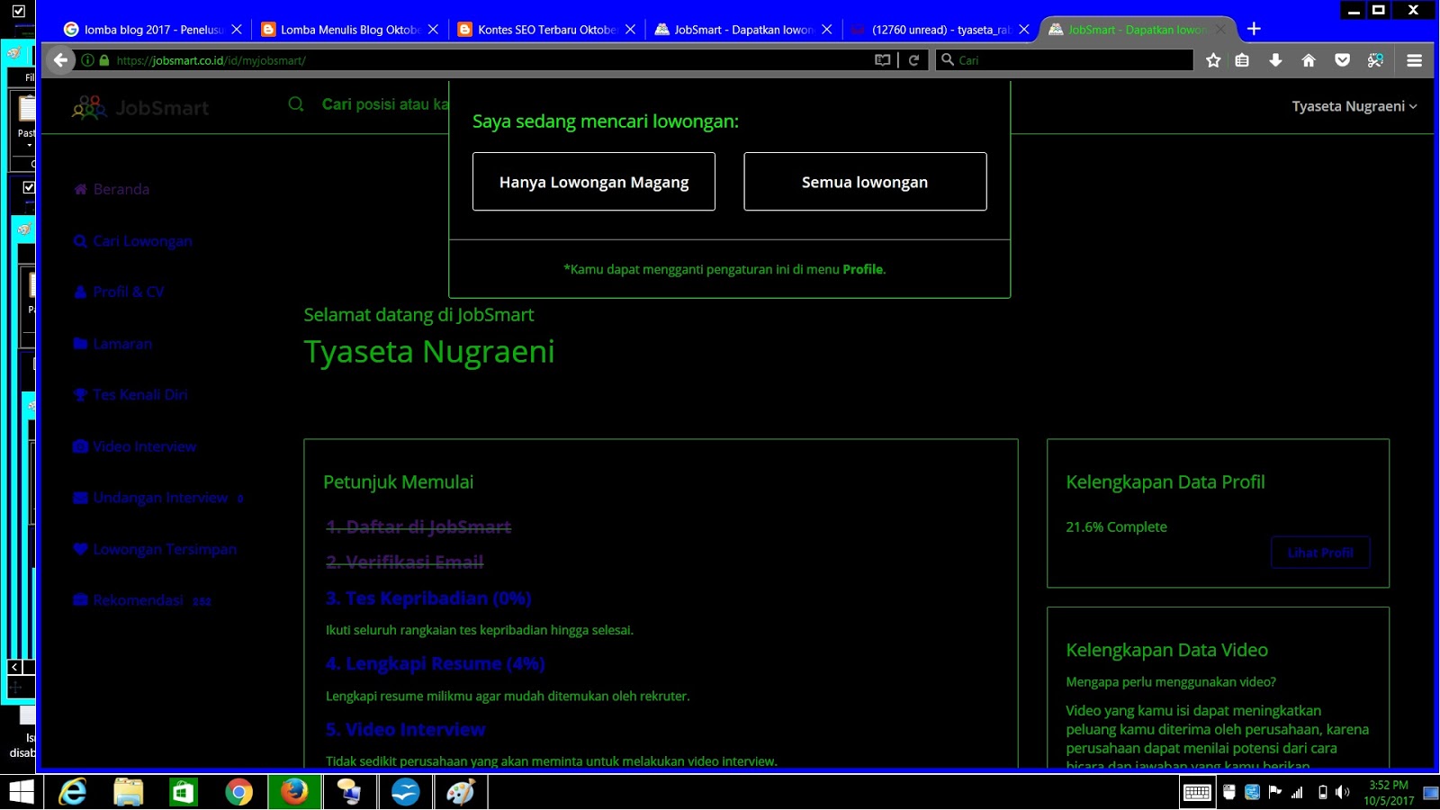This screenshot has width=1440, height=810.
Task: Click the trophy icon beside Tes Kenali Diri
Action: (x=80, y=395)
